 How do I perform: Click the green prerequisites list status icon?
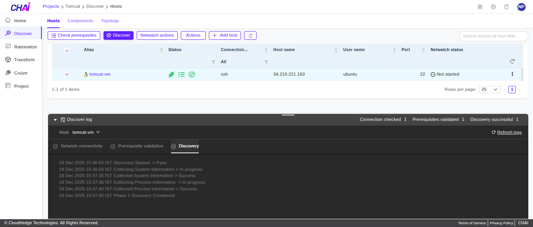182,74
